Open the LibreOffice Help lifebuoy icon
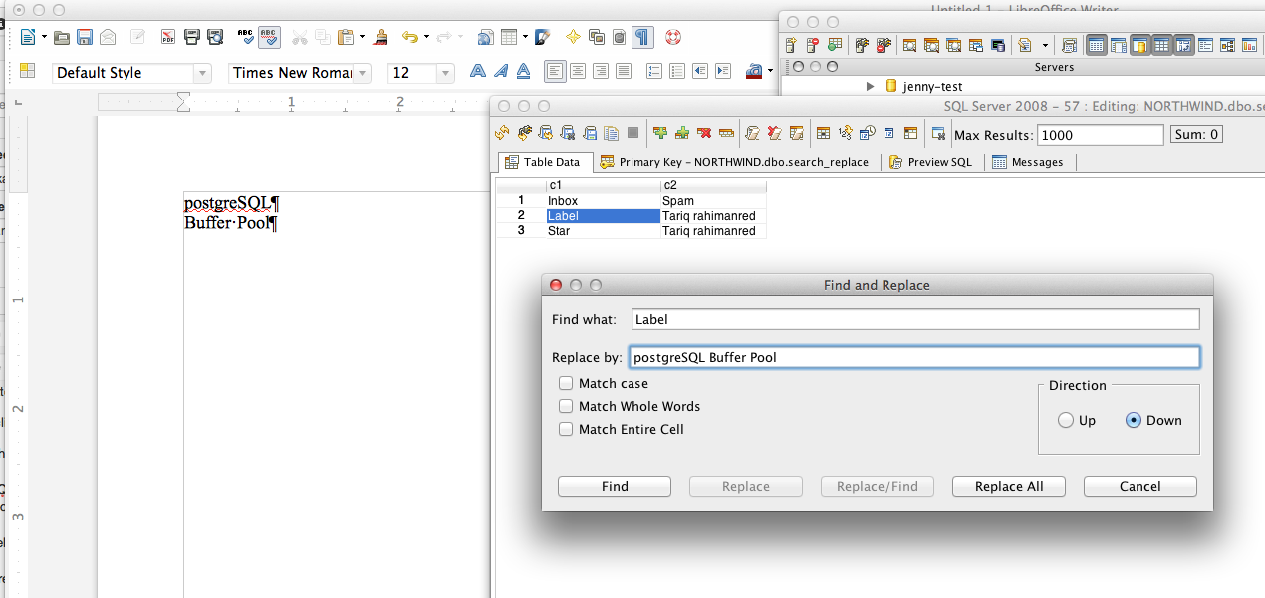Viewport: 1265px width, 598px height. pos(673,38)
